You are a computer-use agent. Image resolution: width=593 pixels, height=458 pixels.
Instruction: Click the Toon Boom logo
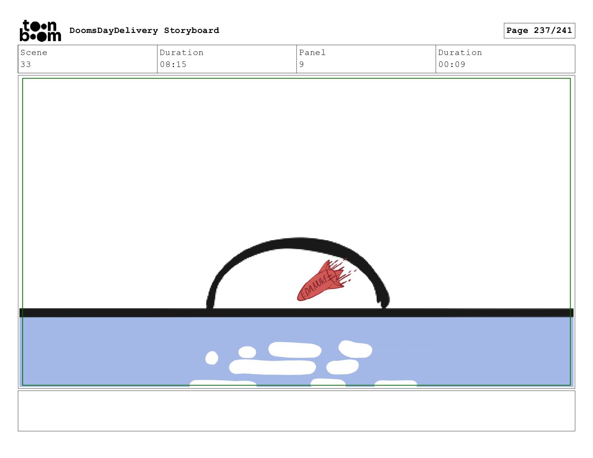(40, 31)
